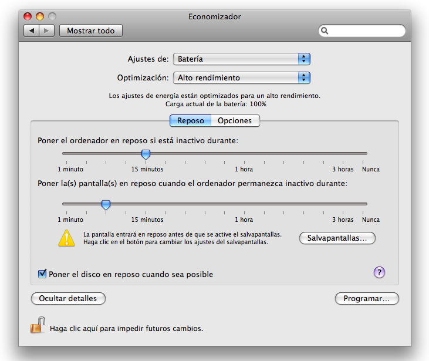Switch to the Opciones tab
This screenshot has height=361, width=429.
pos(235,120)
